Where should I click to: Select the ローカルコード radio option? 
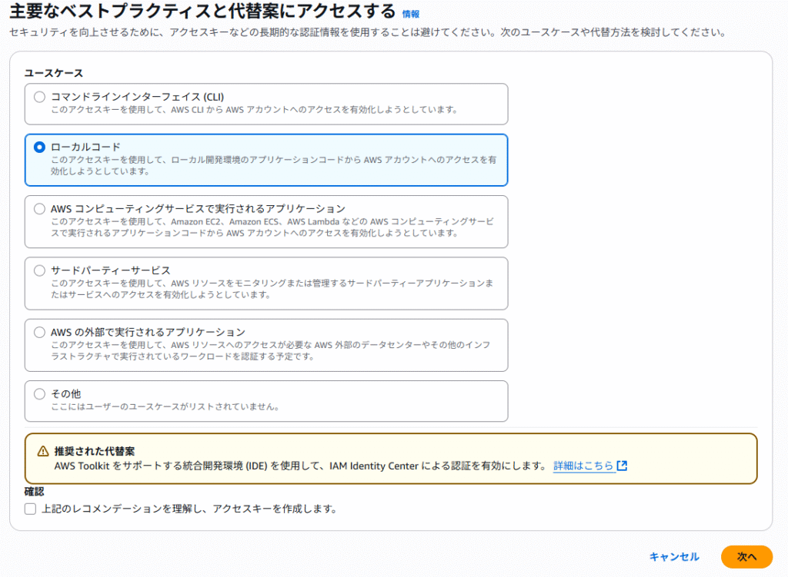(39, 147)
